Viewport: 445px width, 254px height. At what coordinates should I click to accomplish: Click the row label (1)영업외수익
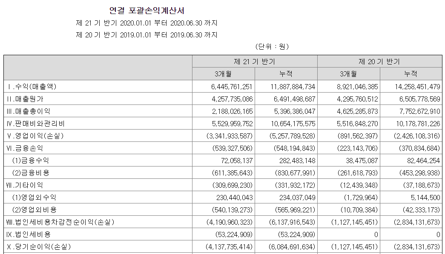[x=34, y=198]
